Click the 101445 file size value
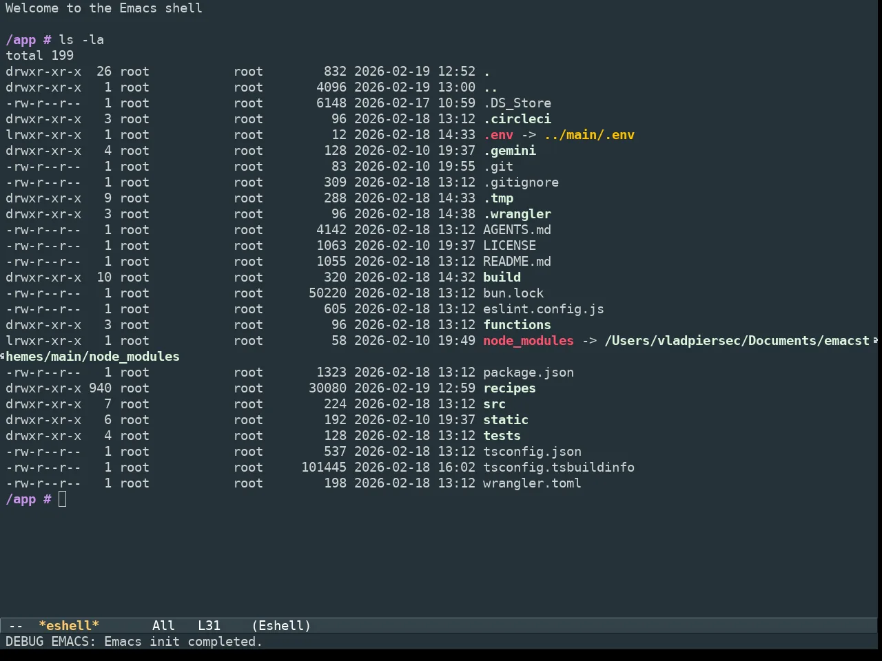This screenshot has height=661, width=882. coord(324,468)
